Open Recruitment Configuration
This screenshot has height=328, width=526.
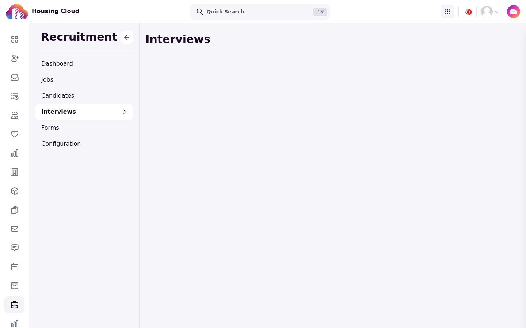pyautogui.click(x=84, y=144)
